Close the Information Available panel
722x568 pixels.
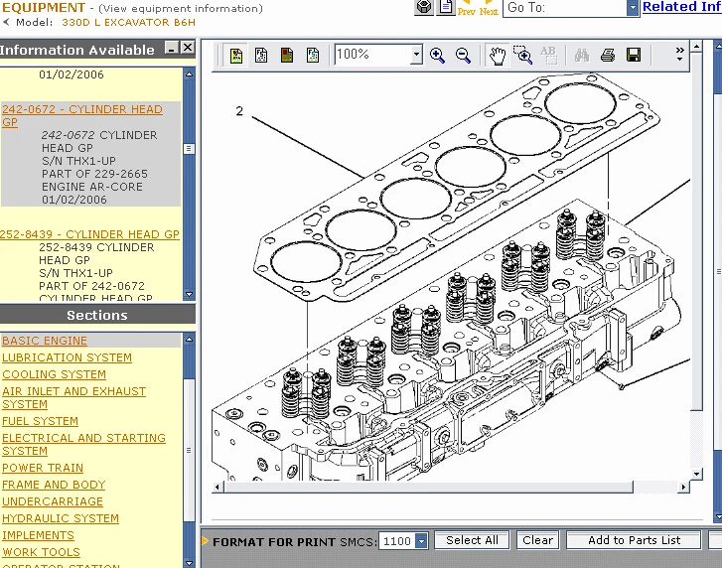point(188,48)
